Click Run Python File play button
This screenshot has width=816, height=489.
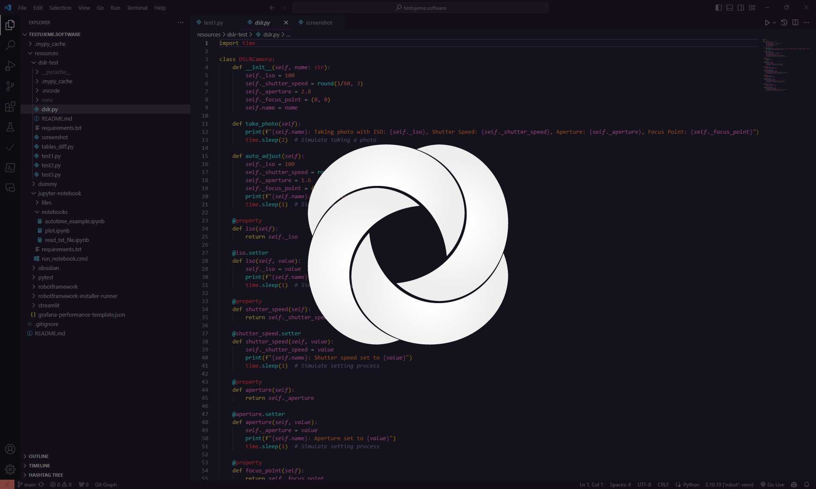coord(767,22)
